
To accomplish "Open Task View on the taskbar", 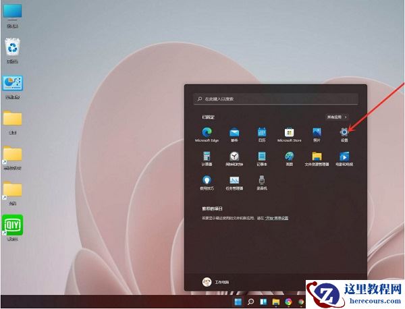I will pos(263,302).
